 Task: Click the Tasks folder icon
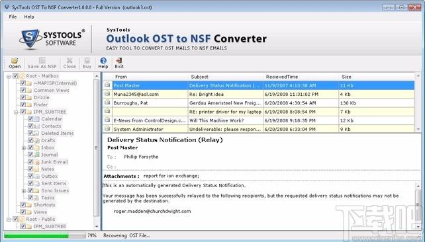coord(36,198)
